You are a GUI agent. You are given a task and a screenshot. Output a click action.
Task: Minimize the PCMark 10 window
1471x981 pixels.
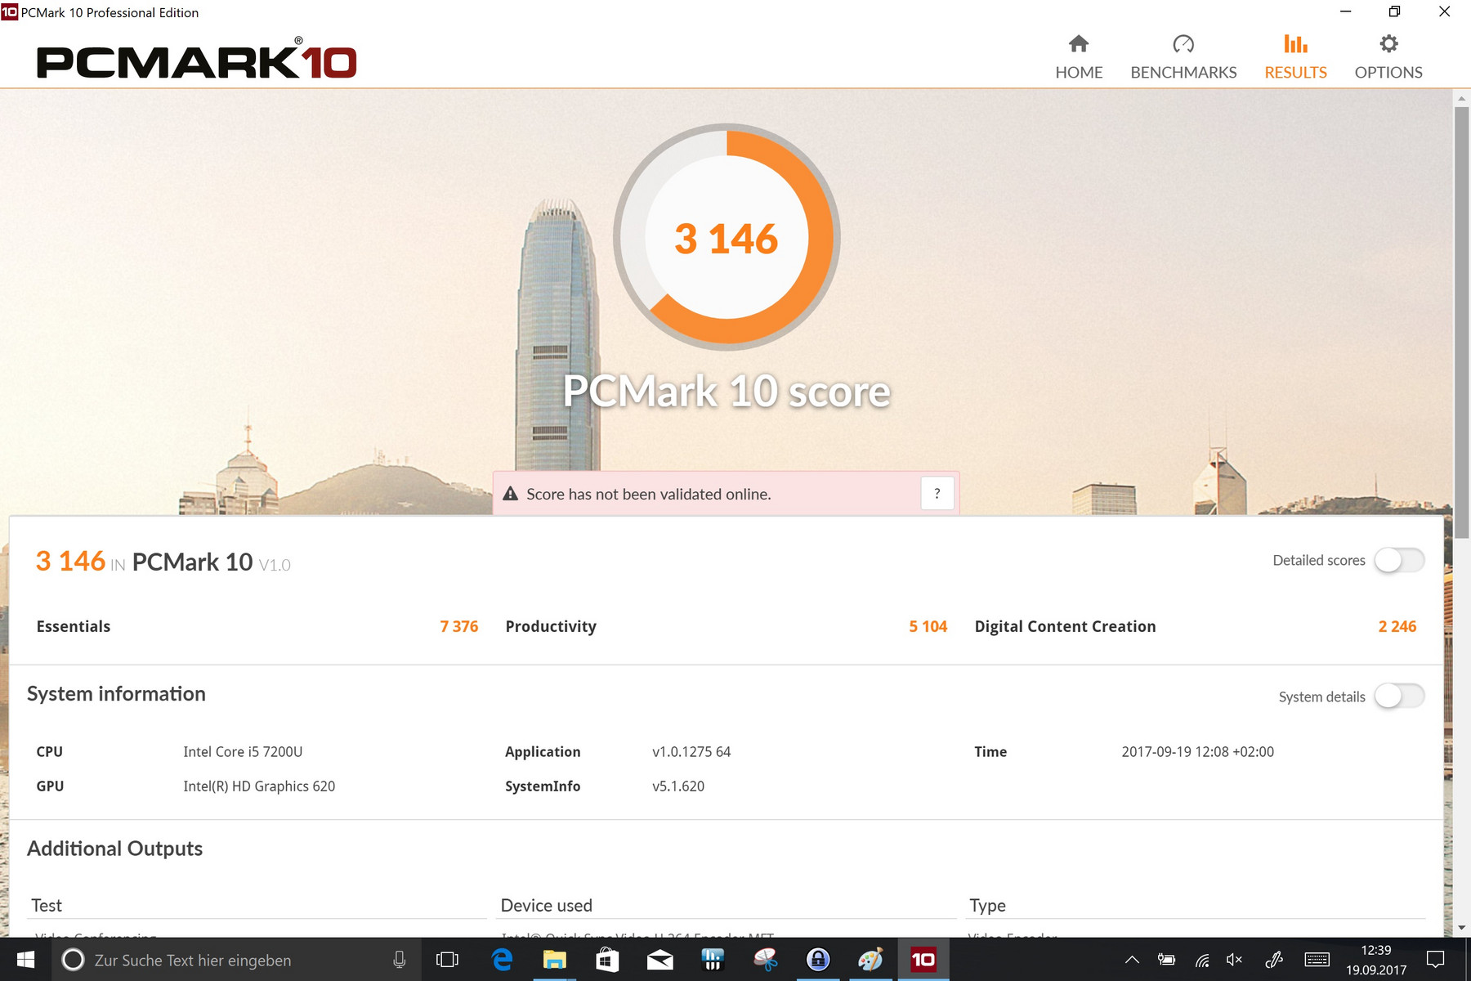[x=1346, y=11]
